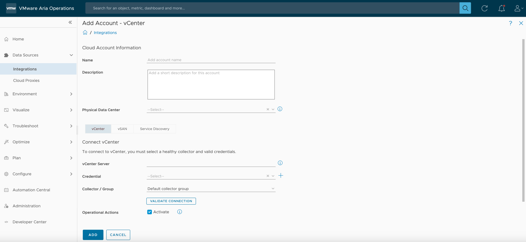The height and width of the screenshot is (242, 526).
Task: Click the info toggle beside Activate
Action: [x=179, y=212]
